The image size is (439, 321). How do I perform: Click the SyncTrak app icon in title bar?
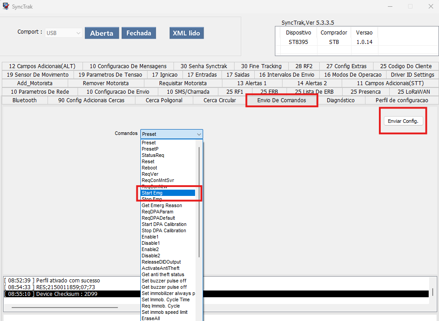(6, 6)
